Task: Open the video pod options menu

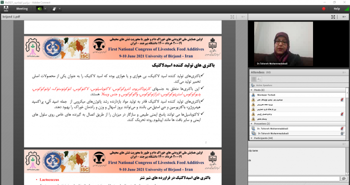Action: click(x=344, y=17)
